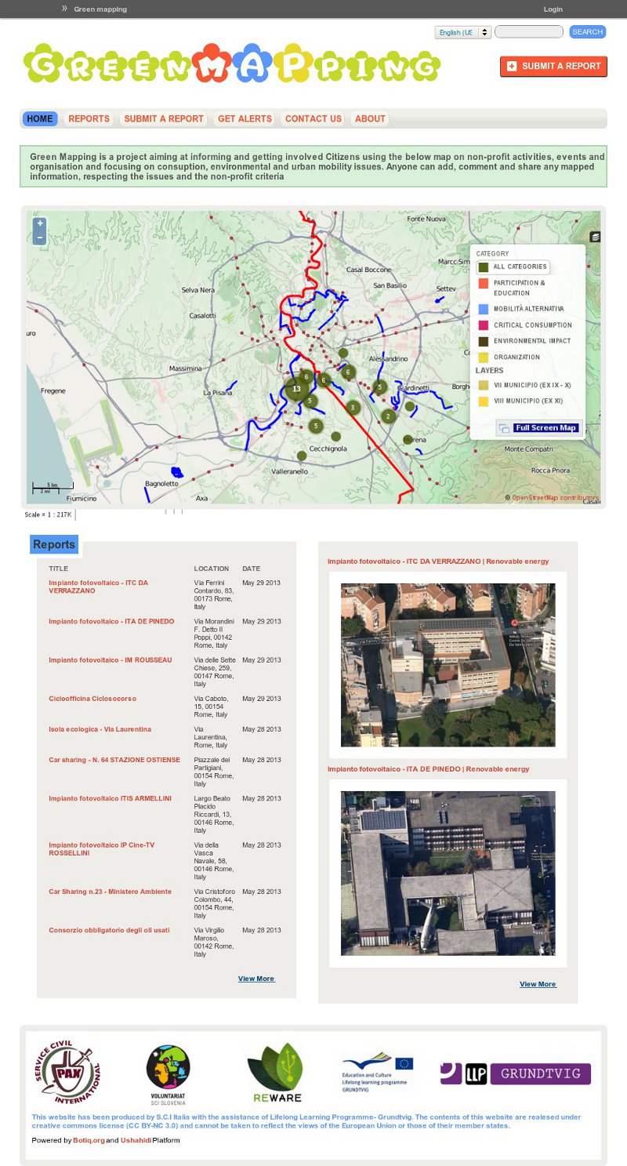Screen dimensions: 627x1166
Task: Open the Full Screen Map
Action: (x=539, y=428)
